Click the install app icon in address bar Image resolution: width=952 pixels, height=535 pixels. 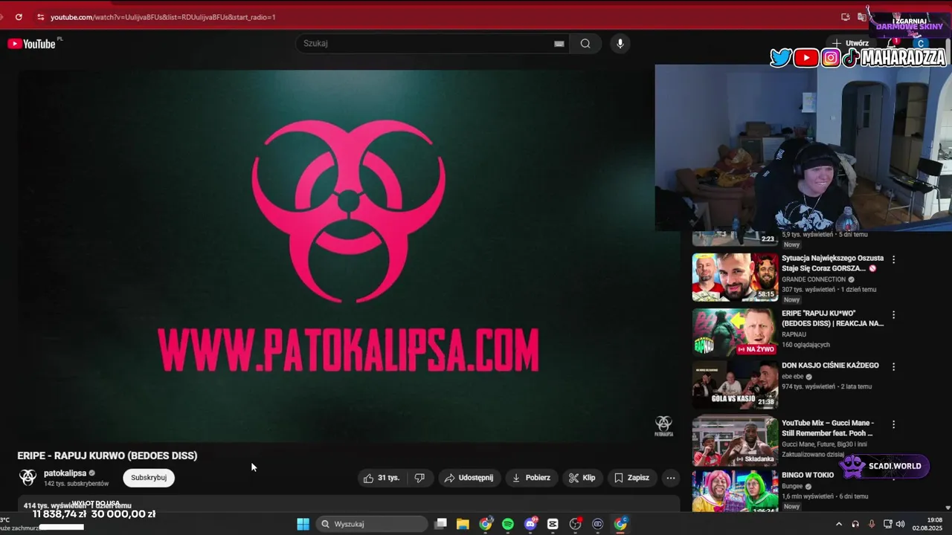846,16
